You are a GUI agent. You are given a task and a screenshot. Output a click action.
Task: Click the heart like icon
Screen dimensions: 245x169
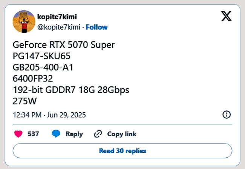[18, 134]
